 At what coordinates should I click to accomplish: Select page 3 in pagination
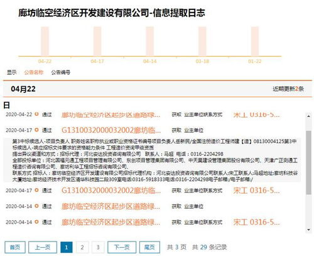pyautogui.click(x=98, y=247)
